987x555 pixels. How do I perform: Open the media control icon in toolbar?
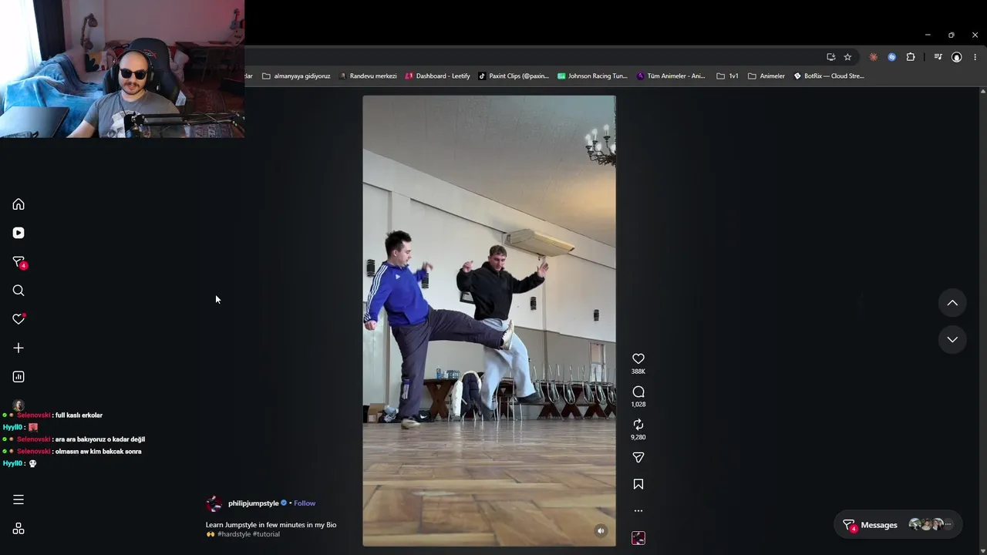[938, 57]
